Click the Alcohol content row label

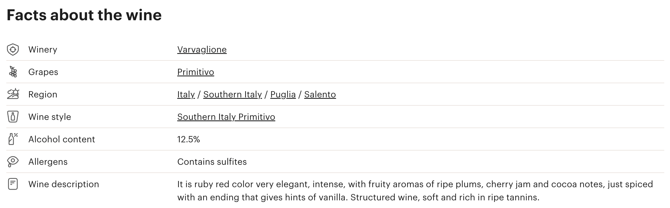click(x=62, y=139)
